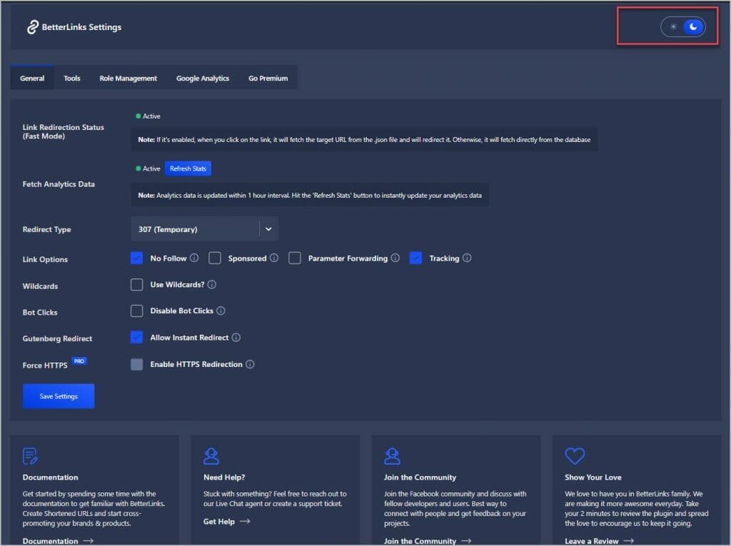Screen dimensions: 731x546
Task: Click the PRO badge beside Force HTTPS
Action: [x=79, y=361]
